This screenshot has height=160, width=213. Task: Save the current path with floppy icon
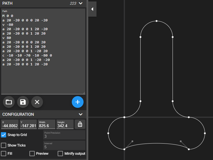[x=23, y=102]
